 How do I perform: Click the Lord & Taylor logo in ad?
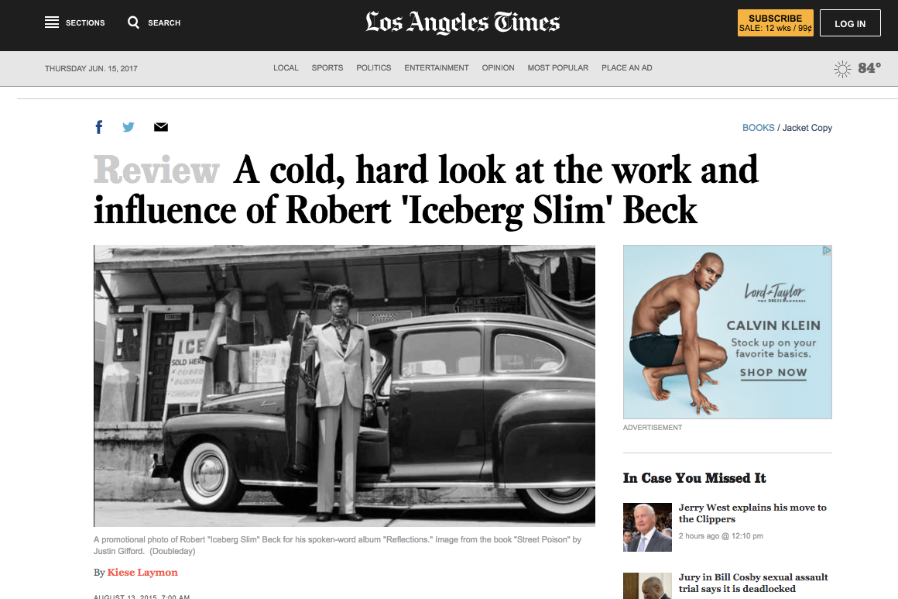tap(774, 292)
